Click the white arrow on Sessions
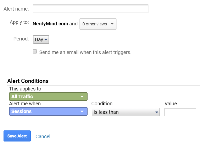 coord(82,112)
